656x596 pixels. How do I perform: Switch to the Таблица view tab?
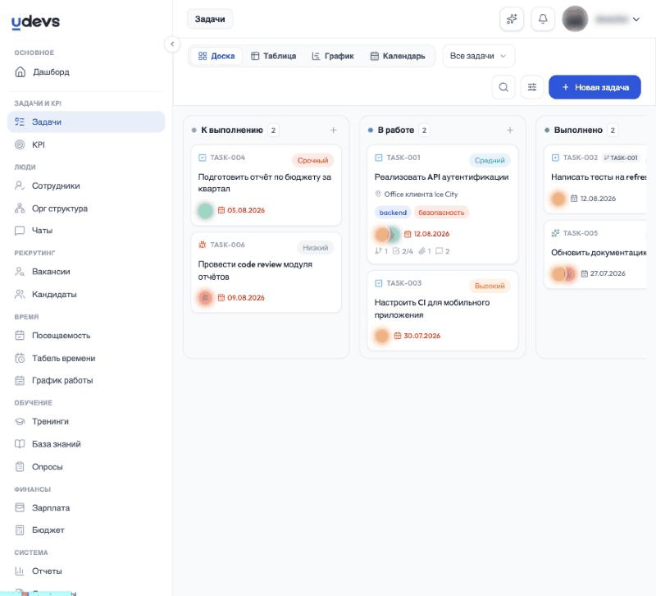point(274,56)
